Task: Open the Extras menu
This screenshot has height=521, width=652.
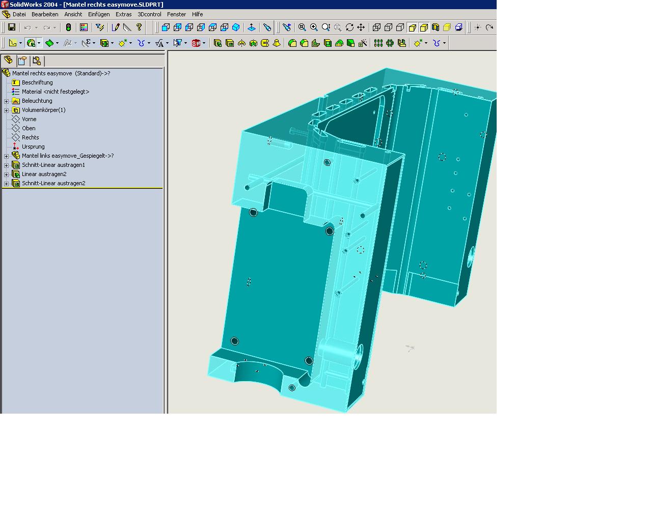Action: pyautogui.click(x=124, y=14)
